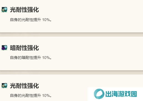
Task: Click the purple swirl dark resistance icon
Action: (x=4, y=48)
